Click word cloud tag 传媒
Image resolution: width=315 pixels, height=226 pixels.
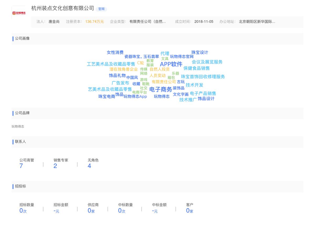144,69
